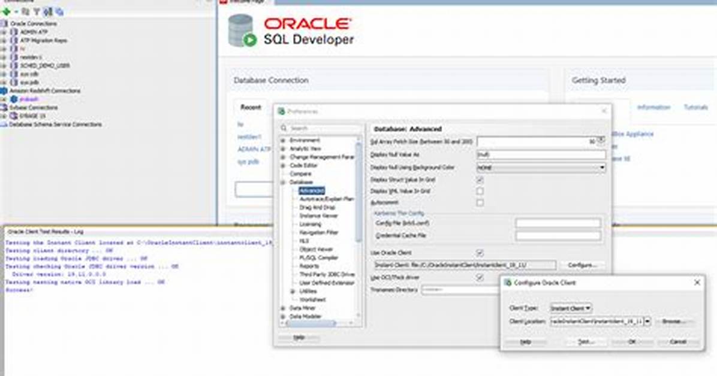Click the SCHED_DEMO_USER connection icon

click(x=14, y=65)
